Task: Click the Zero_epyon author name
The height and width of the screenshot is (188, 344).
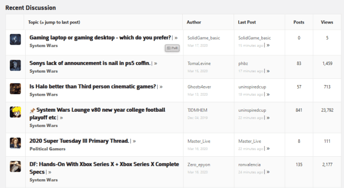Action: tap(199, 164)
